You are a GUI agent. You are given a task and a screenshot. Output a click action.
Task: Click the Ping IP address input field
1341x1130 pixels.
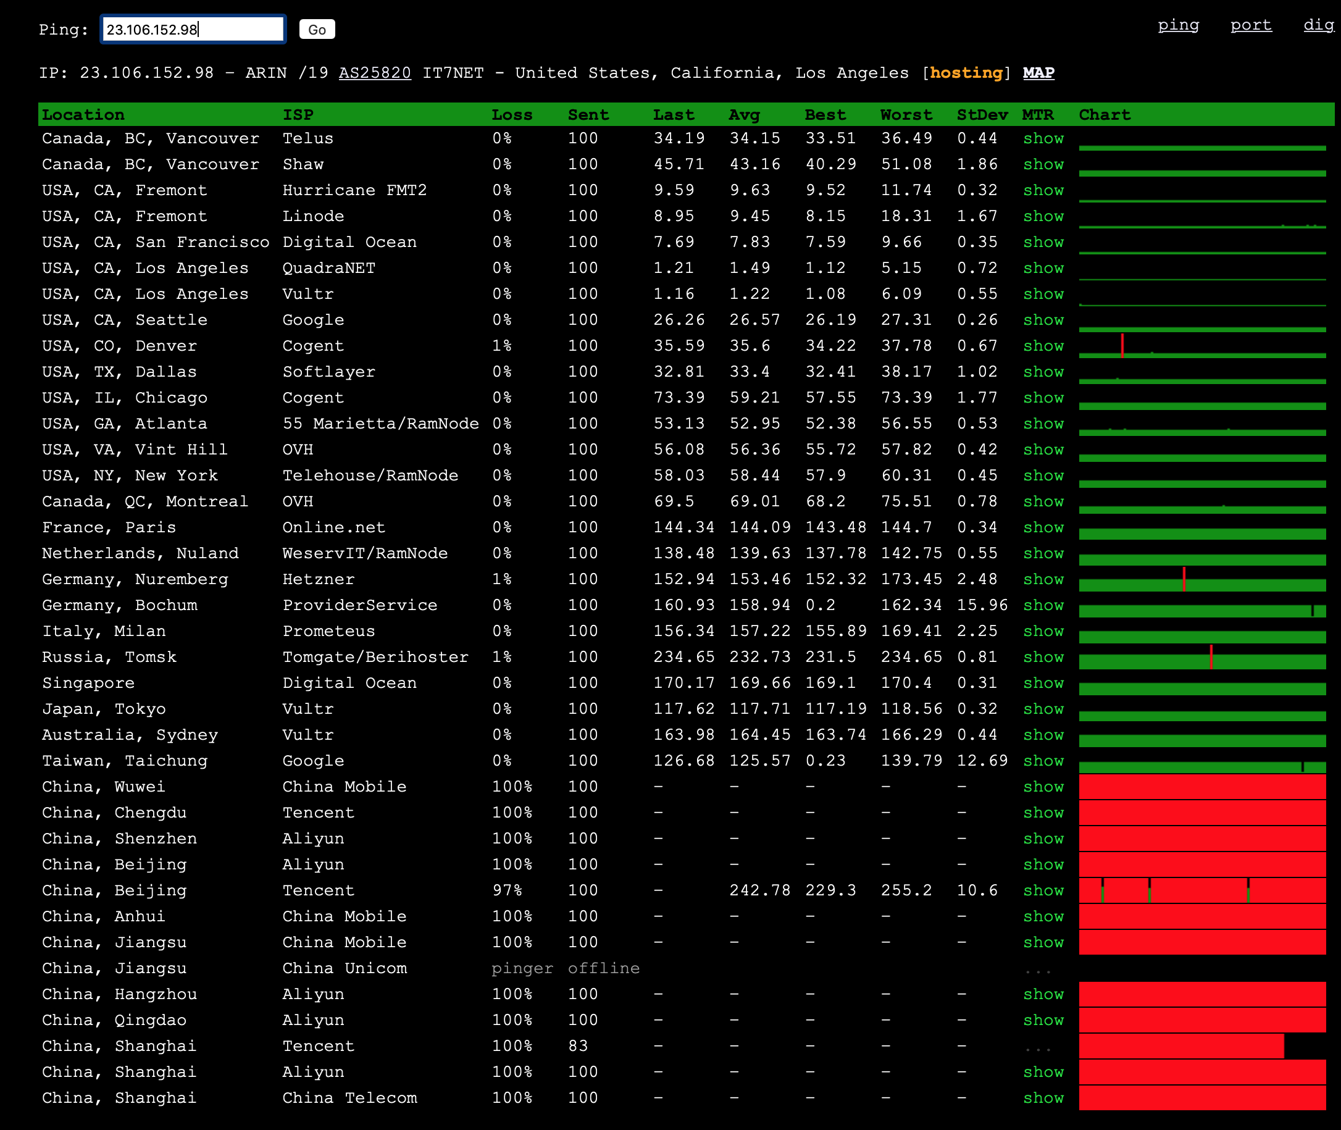pos(193,30)
